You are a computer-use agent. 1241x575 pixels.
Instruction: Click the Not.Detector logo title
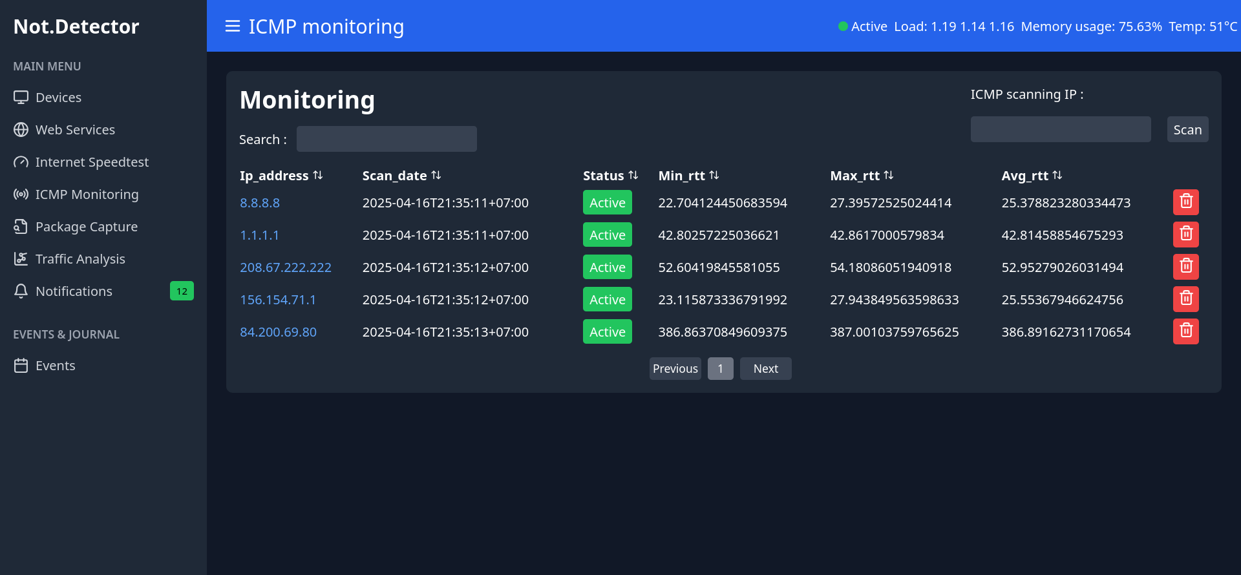click(x=76, y=26)
